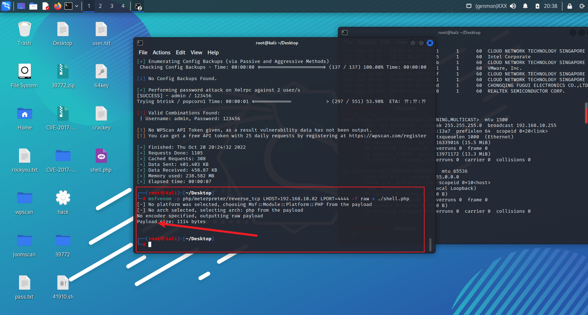Click the genmon XXX panel monitor
The width and height of the screenshot is (588, 315).
[x=491, y=6]
